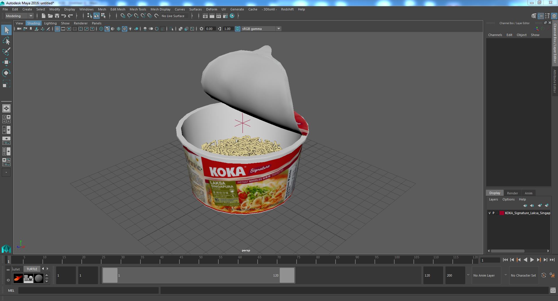This screenshot has height=301, width=558.
Task: Save the current scene
Action: (x=57, y=16)
